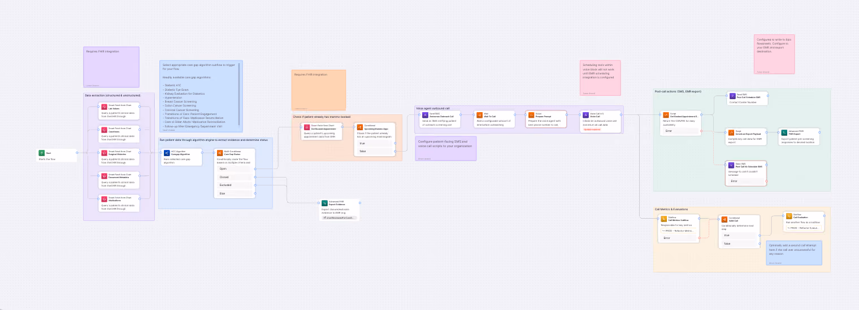
Task: Select the Lab Values Smart Fetch icon
Action: click(x=104, y=107)
